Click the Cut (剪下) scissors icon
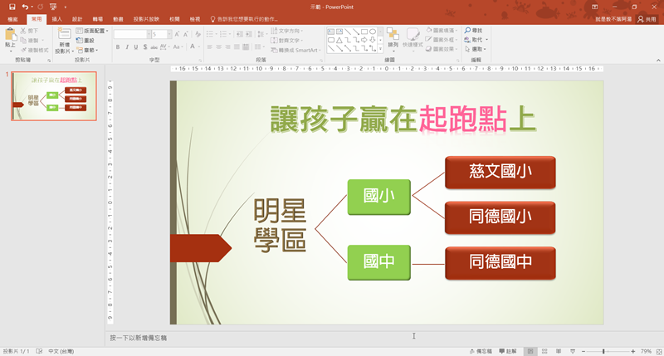Viewport: 664px width, 356px height. point(23,31)
